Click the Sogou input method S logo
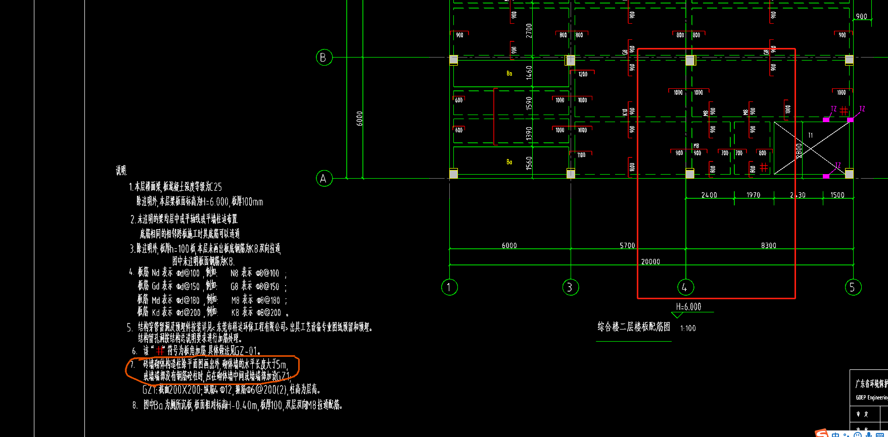The height and width of the screenshot is (437, 888). (822, 434)
